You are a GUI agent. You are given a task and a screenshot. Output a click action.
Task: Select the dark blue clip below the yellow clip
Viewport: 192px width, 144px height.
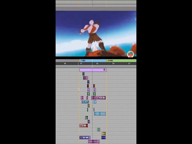click(x=104, y=138)
